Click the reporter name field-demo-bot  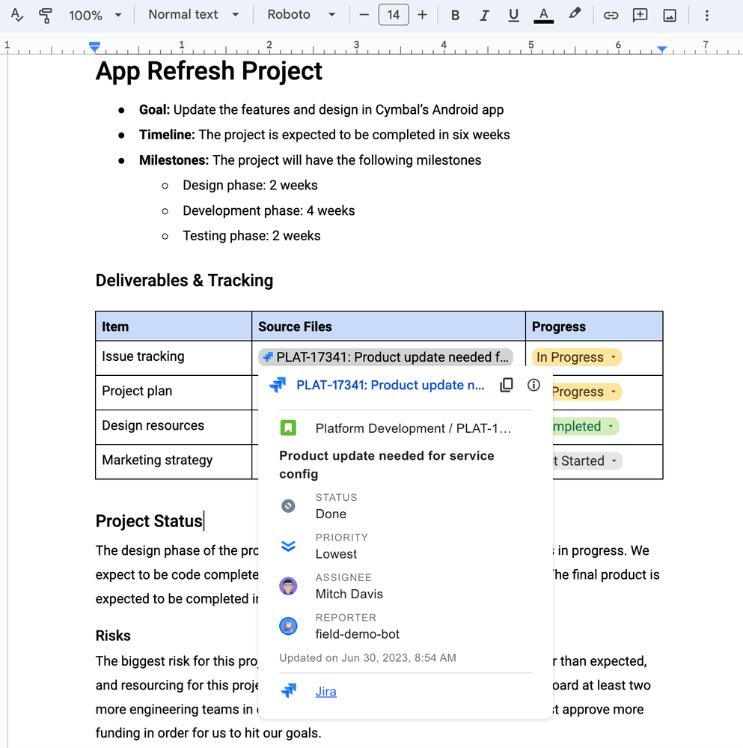tap(358, 634)
